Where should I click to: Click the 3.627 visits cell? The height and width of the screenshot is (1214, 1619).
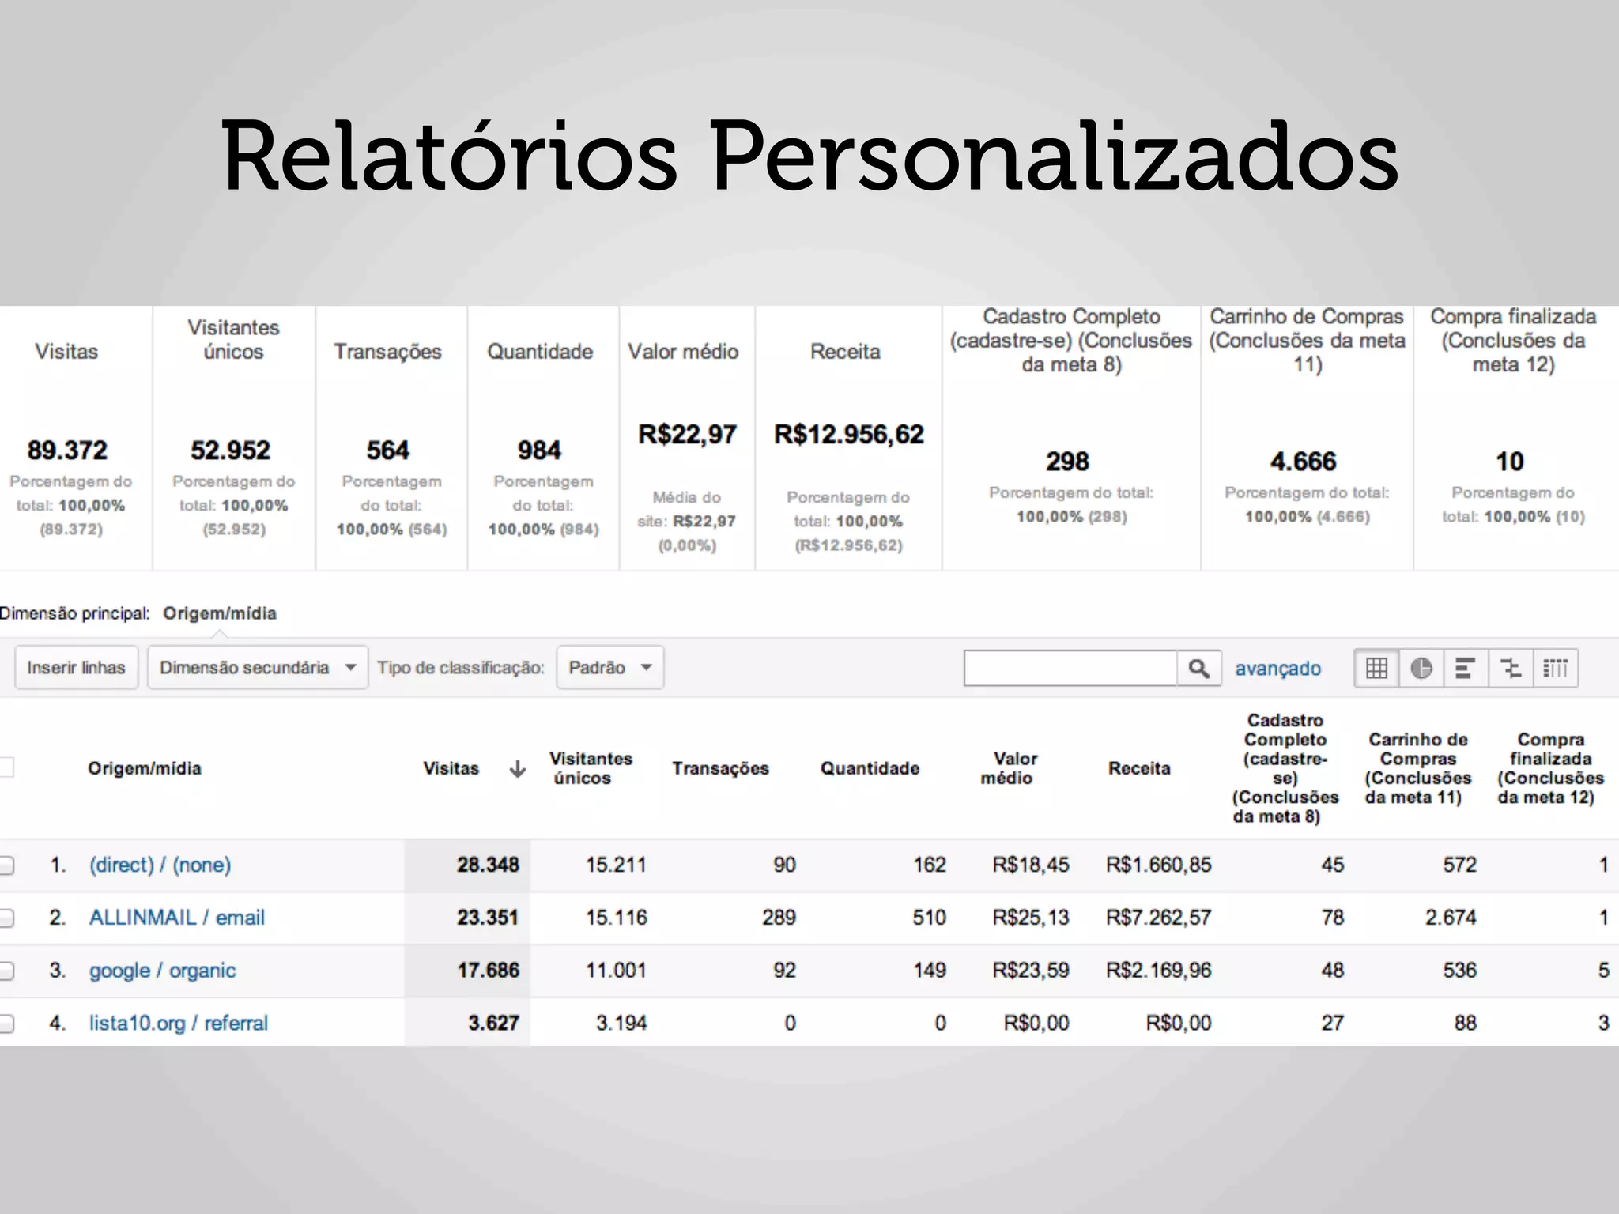tap(493, 1024)
